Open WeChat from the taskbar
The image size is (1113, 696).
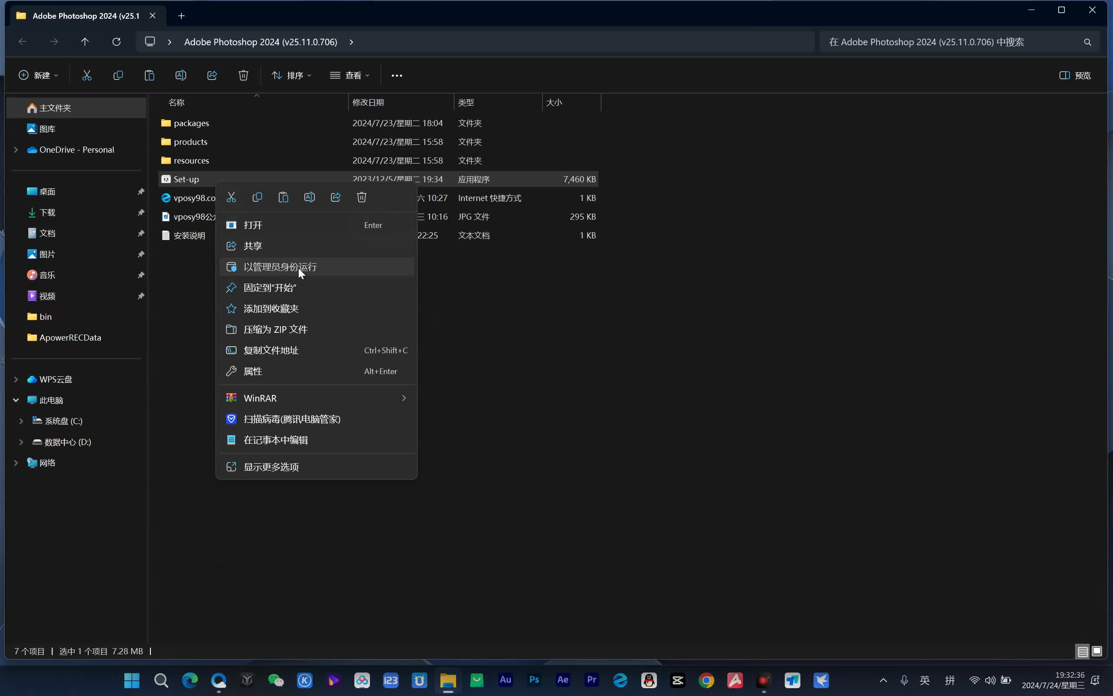click(276, 680)
